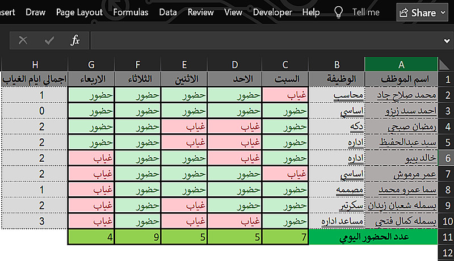Viewport: 454px width, 261px height.
Task: Click the Enter checkmark formula bar icon
Action: (x=49, y=40)
